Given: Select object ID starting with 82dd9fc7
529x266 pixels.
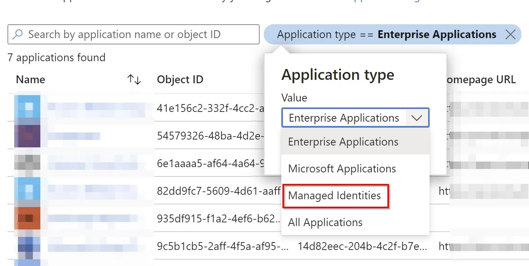Looking at the screenshot, I should (x=219, y=191).
